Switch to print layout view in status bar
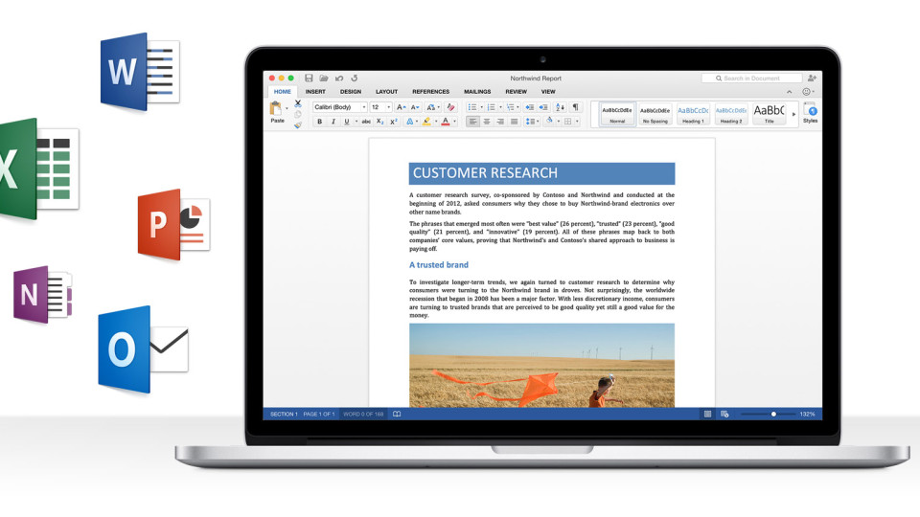Viewport: 920px width, 517px height. click(707, 414)
